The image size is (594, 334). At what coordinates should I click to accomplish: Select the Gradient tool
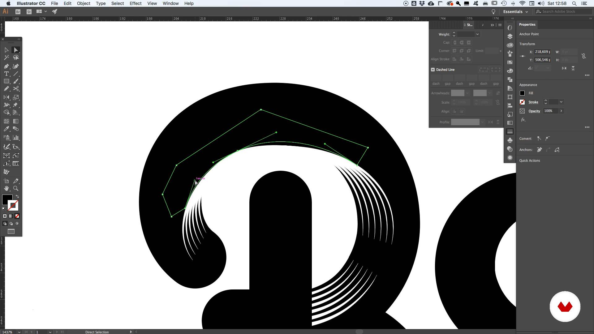(16, 121)
